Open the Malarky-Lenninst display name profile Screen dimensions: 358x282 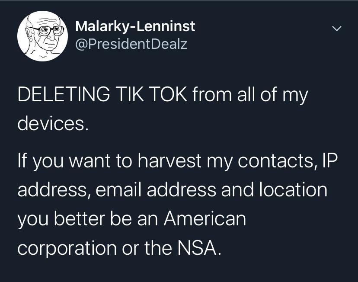(135, 26)
